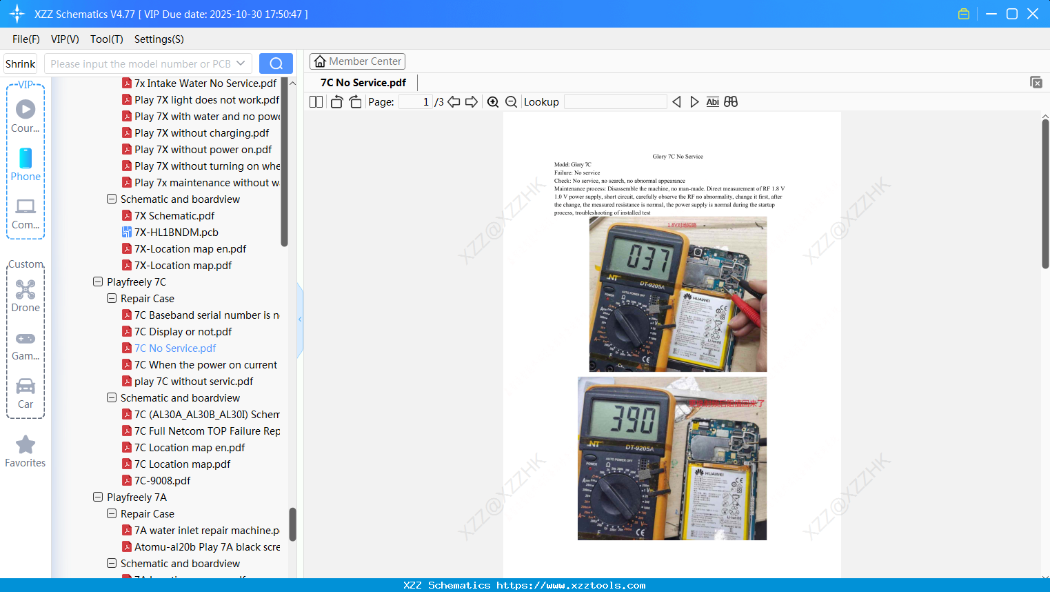This screenshot has height=592, width=1050.
Task: Open 7C Baseband serial number file
Action: (x=201, y=315)
